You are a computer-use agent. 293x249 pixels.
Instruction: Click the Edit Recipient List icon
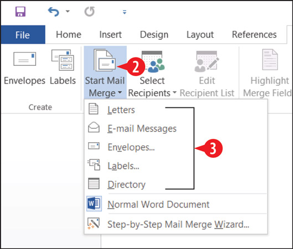coord(207,61)
